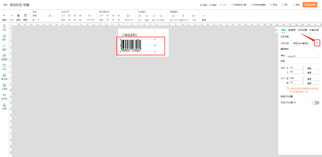
Task: Click the 导出 export button
Action: tap(296, 5)
